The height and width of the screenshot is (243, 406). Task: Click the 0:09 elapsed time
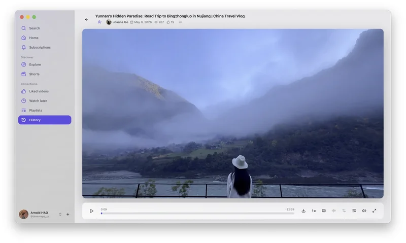[x=104, y=210]
